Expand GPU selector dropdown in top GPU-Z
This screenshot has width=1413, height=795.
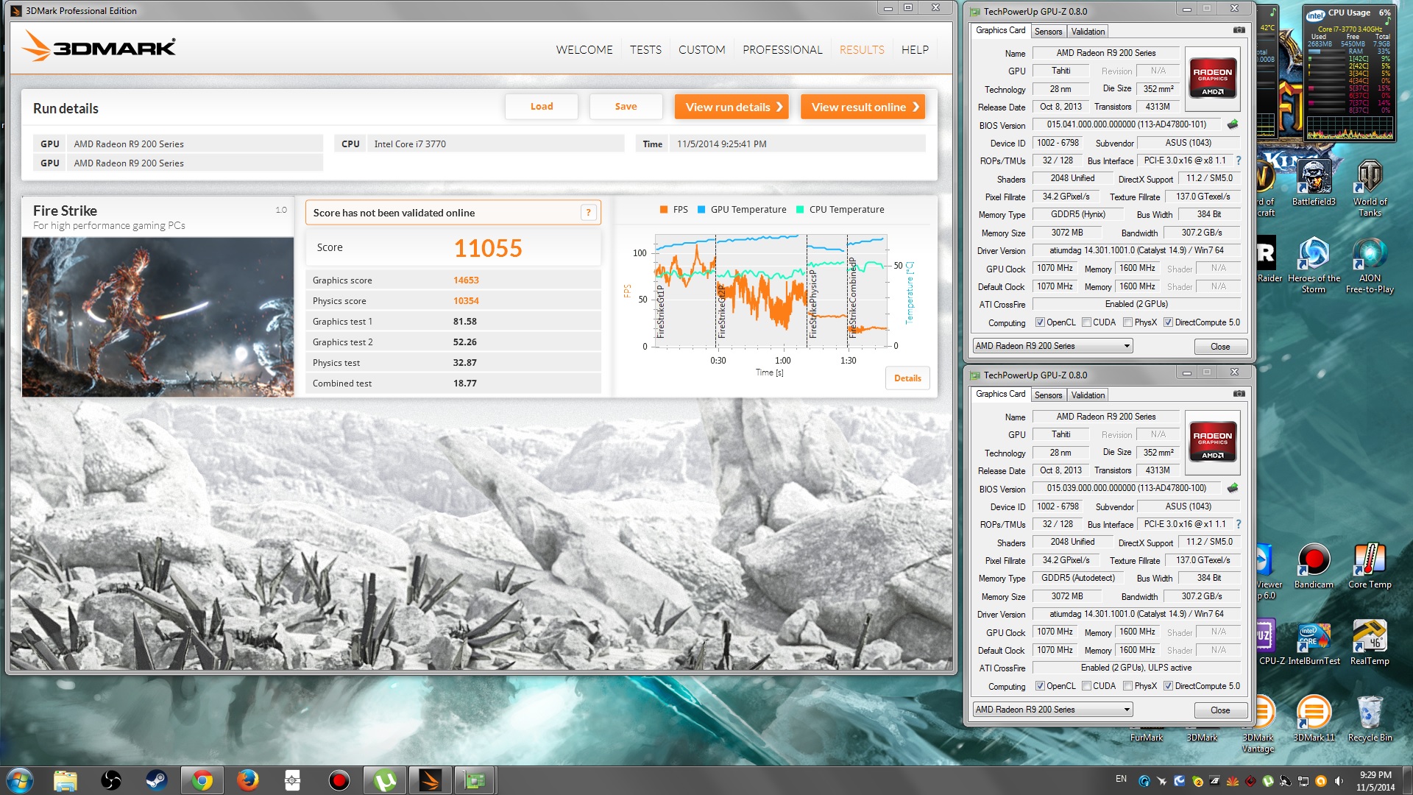(x=1126, y=346)
